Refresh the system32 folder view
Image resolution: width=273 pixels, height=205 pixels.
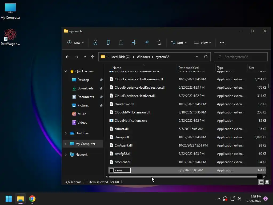coord(206,57)
